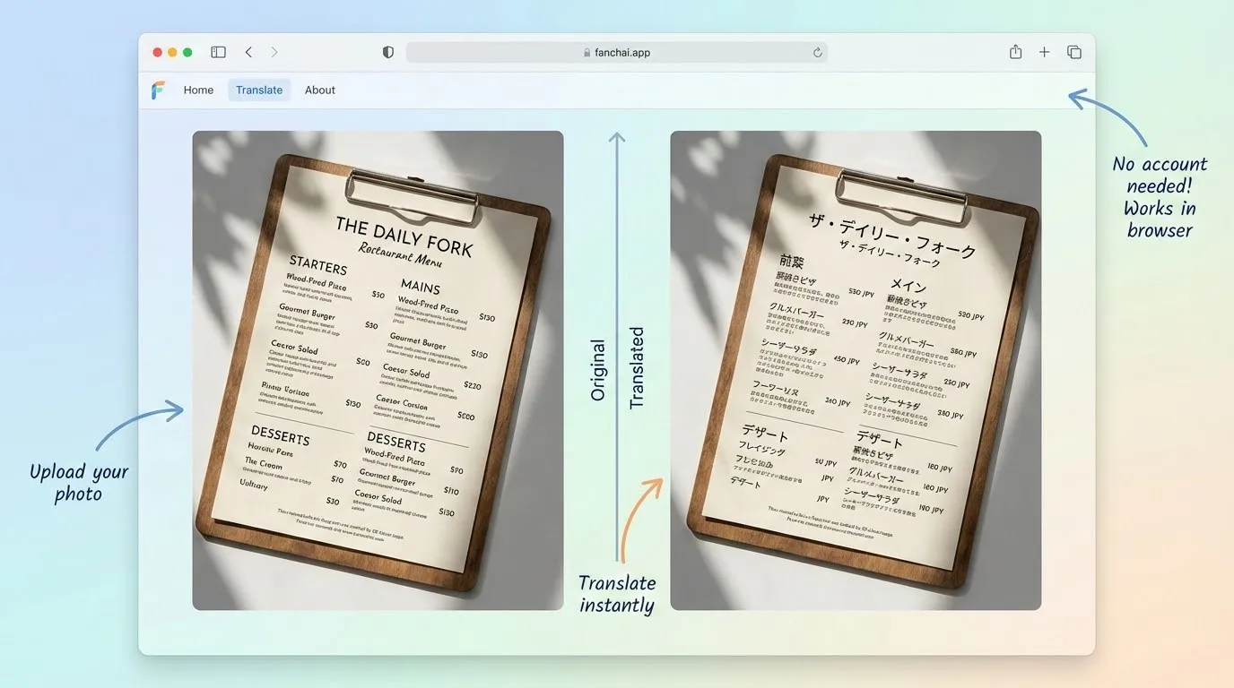
Task: Reload the fanchai.app page
Action: 817,52
